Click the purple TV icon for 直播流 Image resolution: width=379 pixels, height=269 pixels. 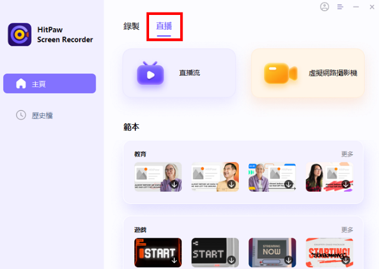(150, 73)
